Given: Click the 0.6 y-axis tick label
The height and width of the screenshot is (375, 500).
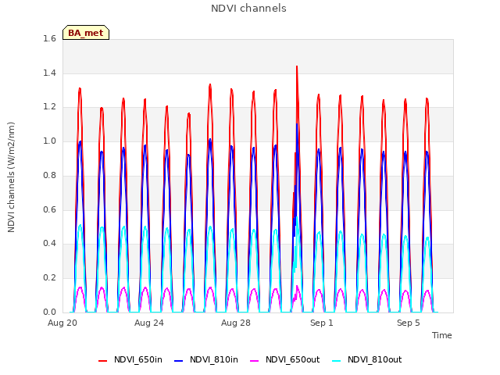Looking at the screenshot, I should click(x=49, y=209).
